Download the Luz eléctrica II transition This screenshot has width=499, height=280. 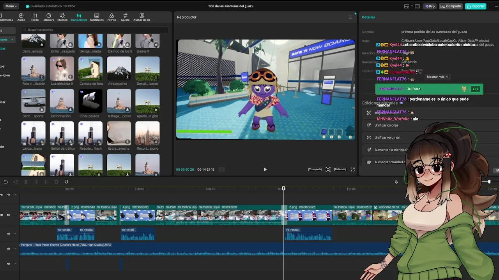pyautogui.click(x=71, y=77)
